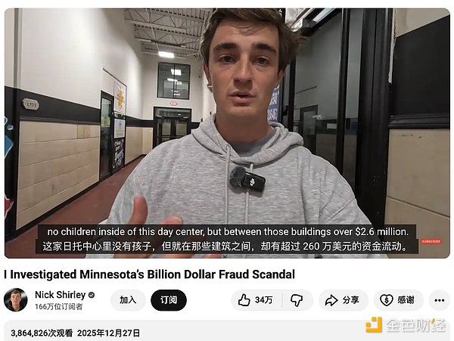Click the thumbs-down dislike icon
Screen dimensions: 454x341
tap(297, 300)
